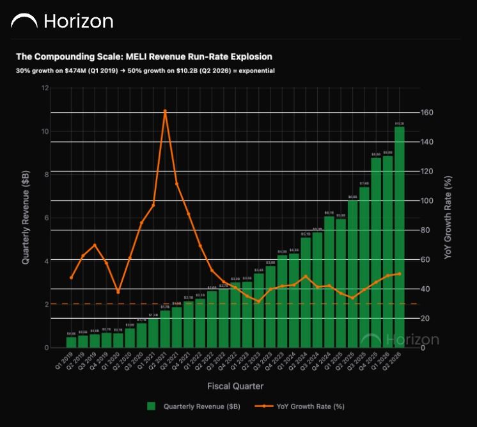Click the 'Q2 2026' x-axis tick label
Image resolution: width=477 pixels, height=427 pixels.
point(392,360)
